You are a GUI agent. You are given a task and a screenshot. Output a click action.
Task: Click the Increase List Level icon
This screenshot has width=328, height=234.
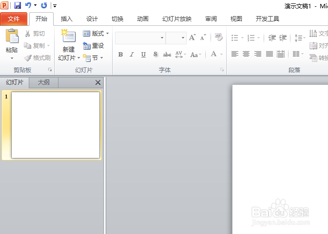[x=283, y=38]
